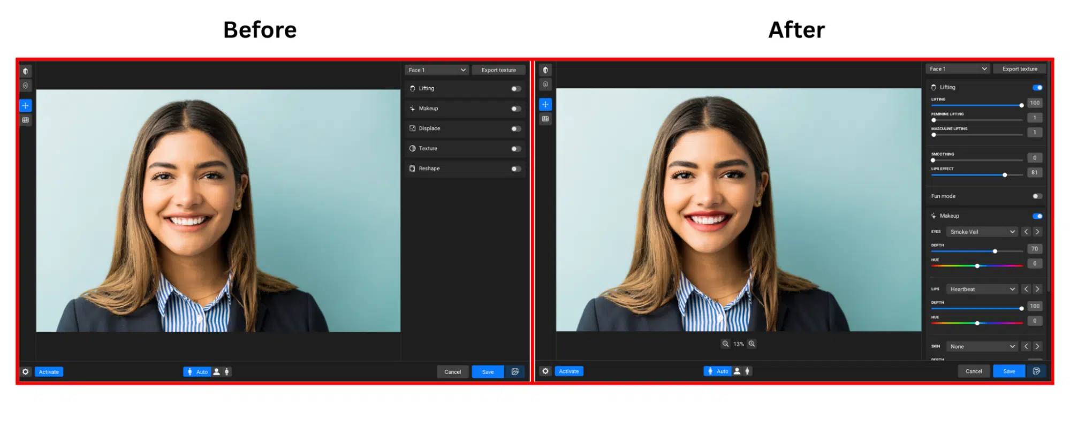The image size is (1070, 428).
Task: Open Lips Heartbeat dropdown
Action: point(982,289)
